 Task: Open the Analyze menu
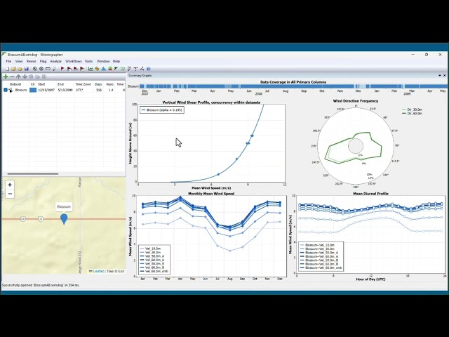[56, 61]
